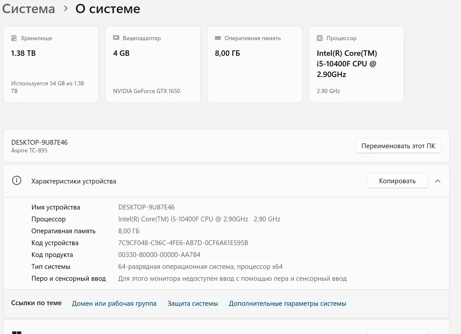Click the device name value DESKTOP-9U87E46 in specs
Viewport: 461px width, 334px height.
146,207
